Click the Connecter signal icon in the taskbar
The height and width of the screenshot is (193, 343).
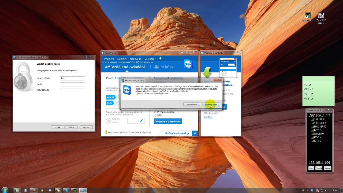click(74, 190)
